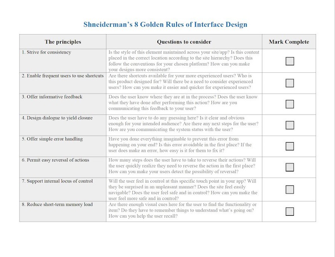
Task: Mark Offer simple error handling complete
Action: coord(289,146)
